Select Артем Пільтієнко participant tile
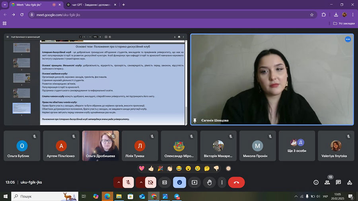 (61, 146)
